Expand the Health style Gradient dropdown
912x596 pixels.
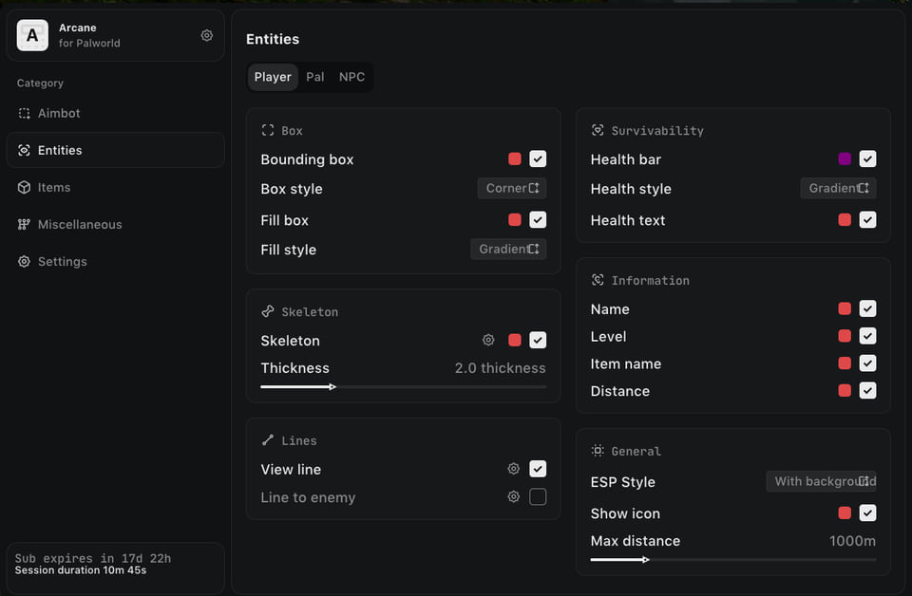tap(838, 188)
